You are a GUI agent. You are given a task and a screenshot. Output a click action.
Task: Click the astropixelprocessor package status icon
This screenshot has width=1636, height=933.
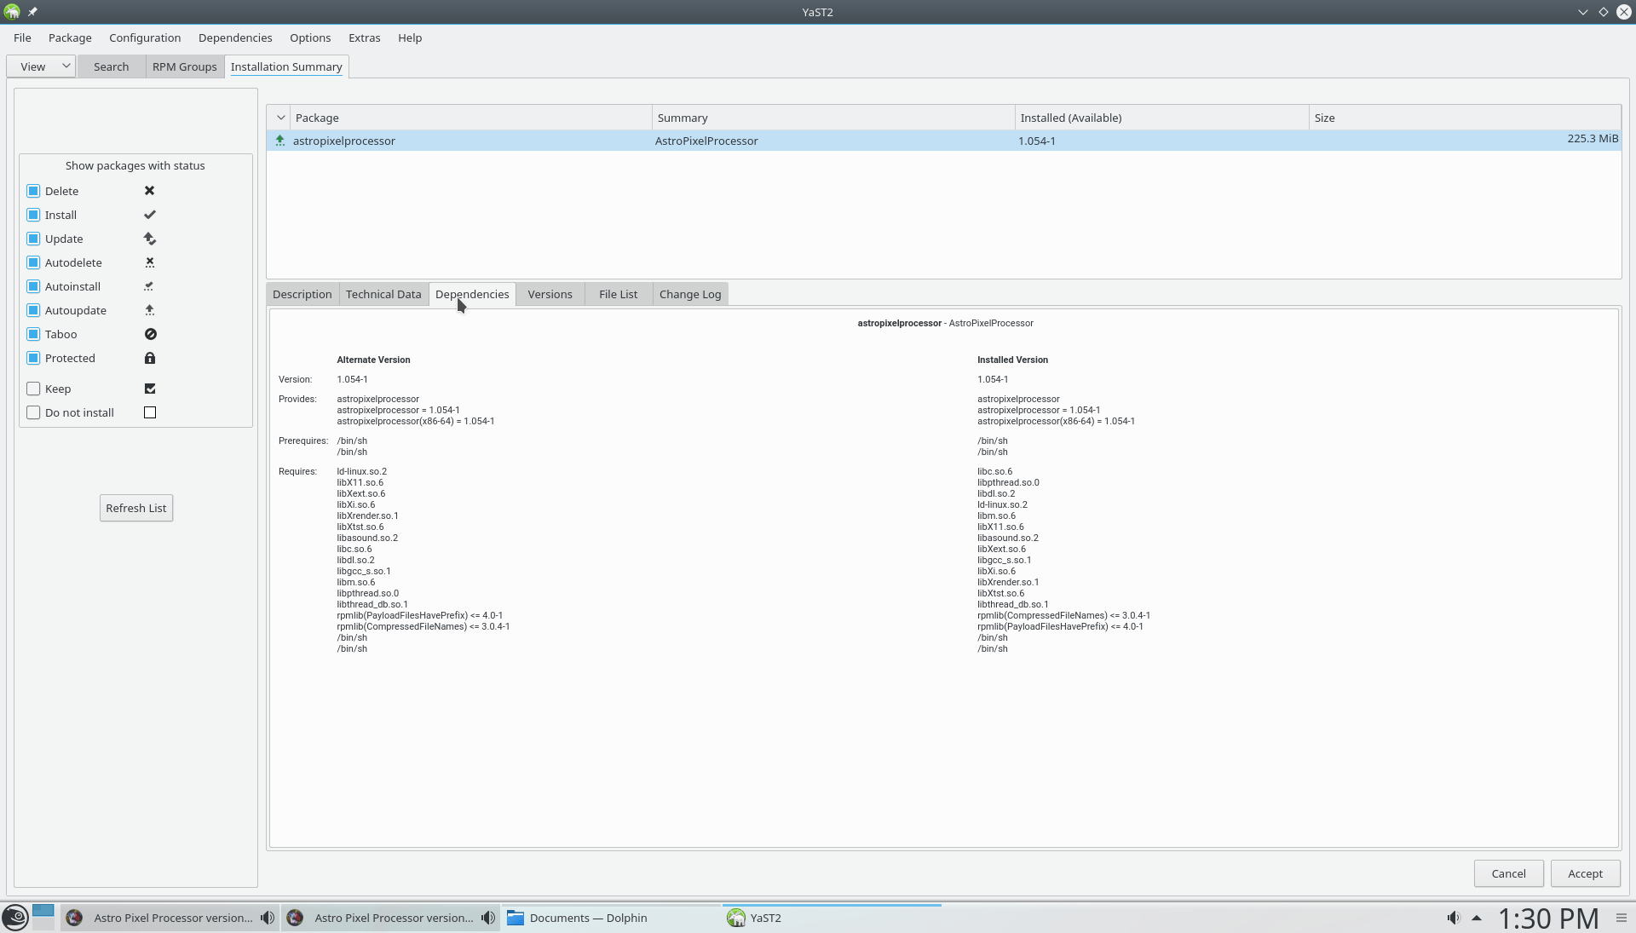[280, 141]
